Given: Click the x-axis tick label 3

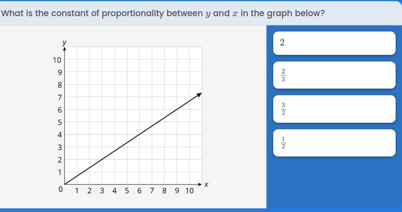Looking at the screenshot, I should coord(102,191).
